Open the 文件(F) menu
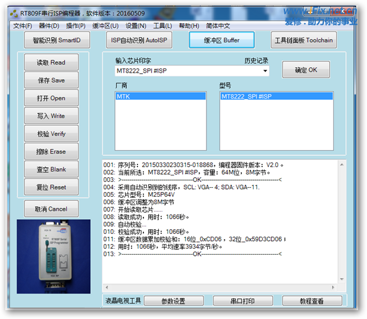This screenshot has width=367, height=319. pos(22,26)
